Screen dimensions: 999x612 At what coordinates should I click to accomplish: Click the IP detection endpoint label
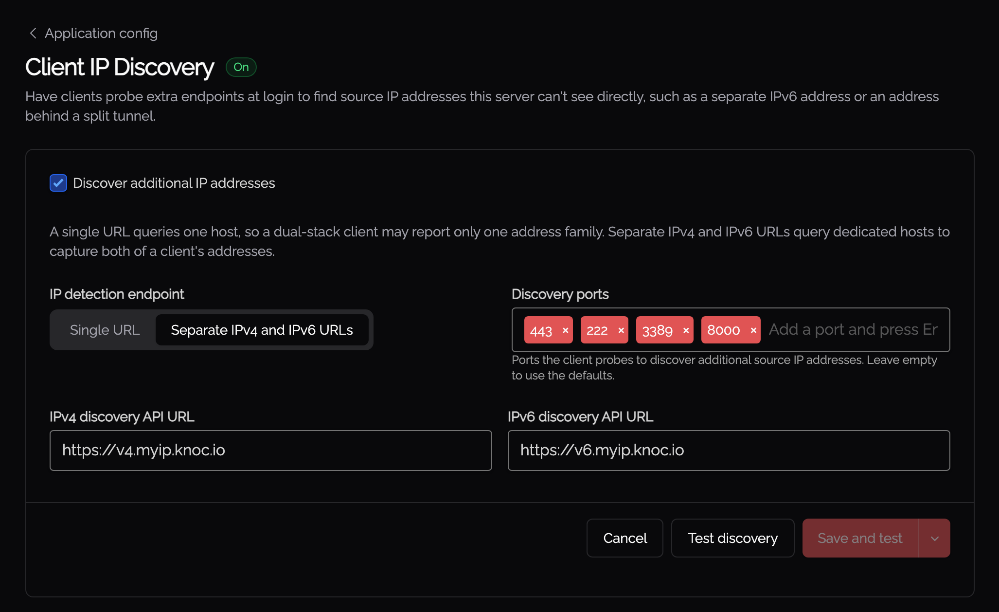coord(117,294)
